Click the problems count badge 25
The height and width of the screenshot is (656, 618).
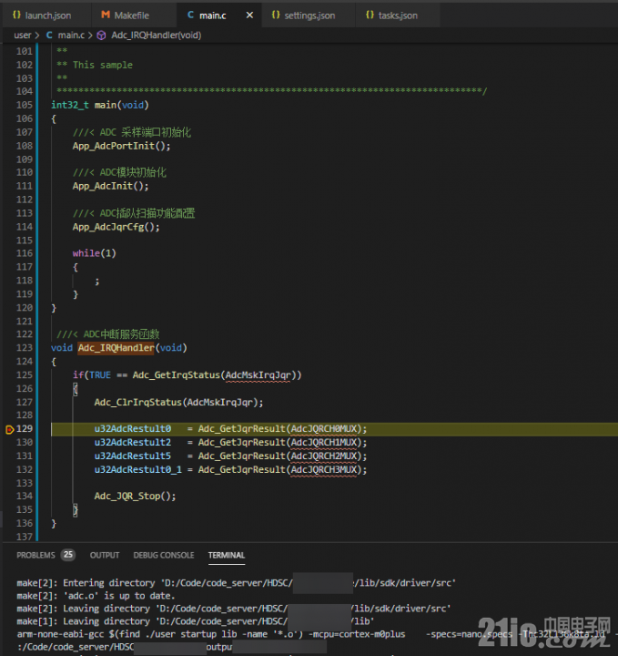[68, 555]
